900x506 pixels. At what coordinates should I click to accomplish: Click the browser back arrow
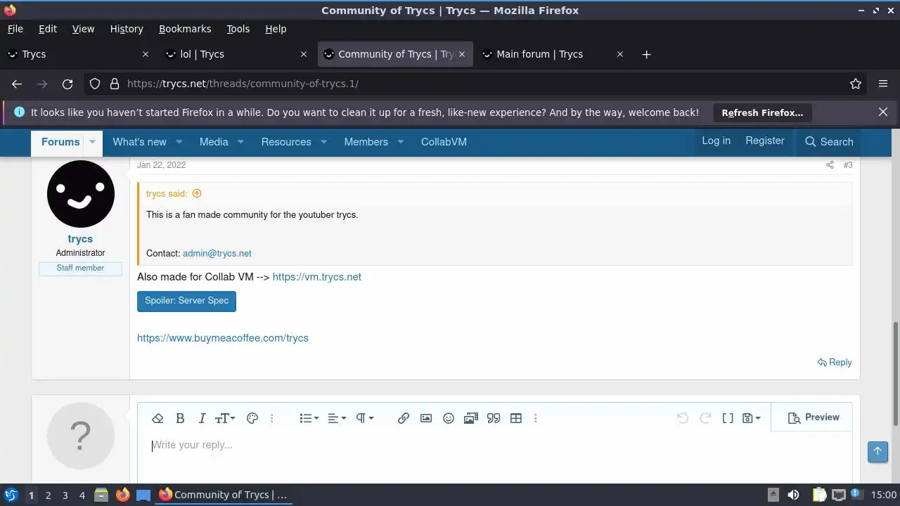coord(17,84)
